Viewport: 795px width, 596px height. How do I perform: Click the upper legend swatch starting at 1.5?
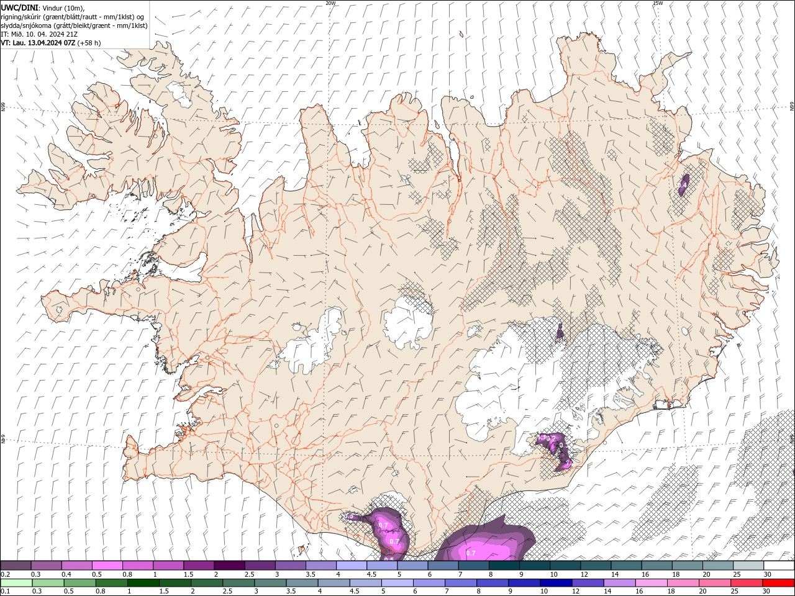tap(199, 566)
